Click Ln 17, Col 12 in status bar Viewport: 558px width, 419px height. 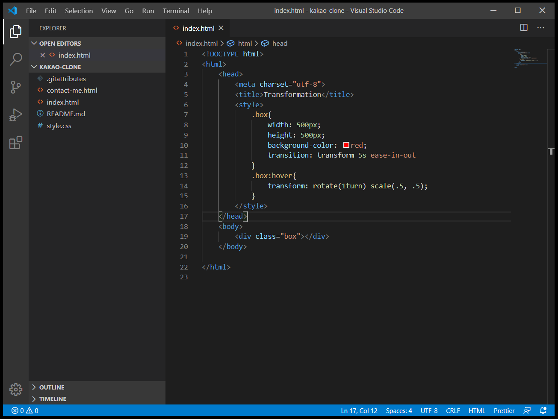359,410
